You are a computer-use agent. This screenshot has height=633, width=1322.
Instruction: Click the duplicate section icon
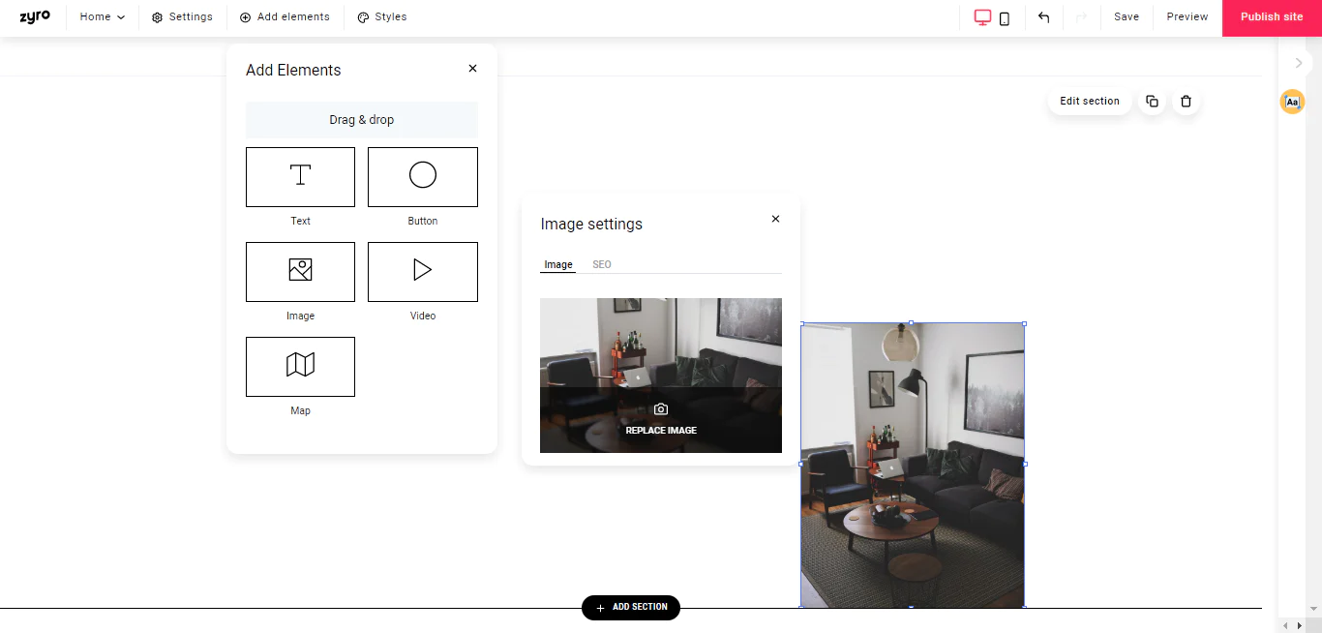(x=1152, y=102)
